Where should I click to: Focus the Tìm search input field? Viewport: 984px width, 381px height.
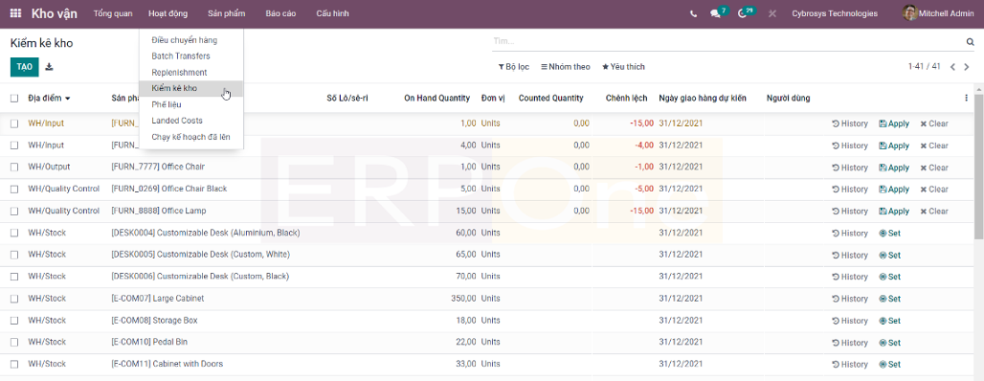(x=728, y=41)
